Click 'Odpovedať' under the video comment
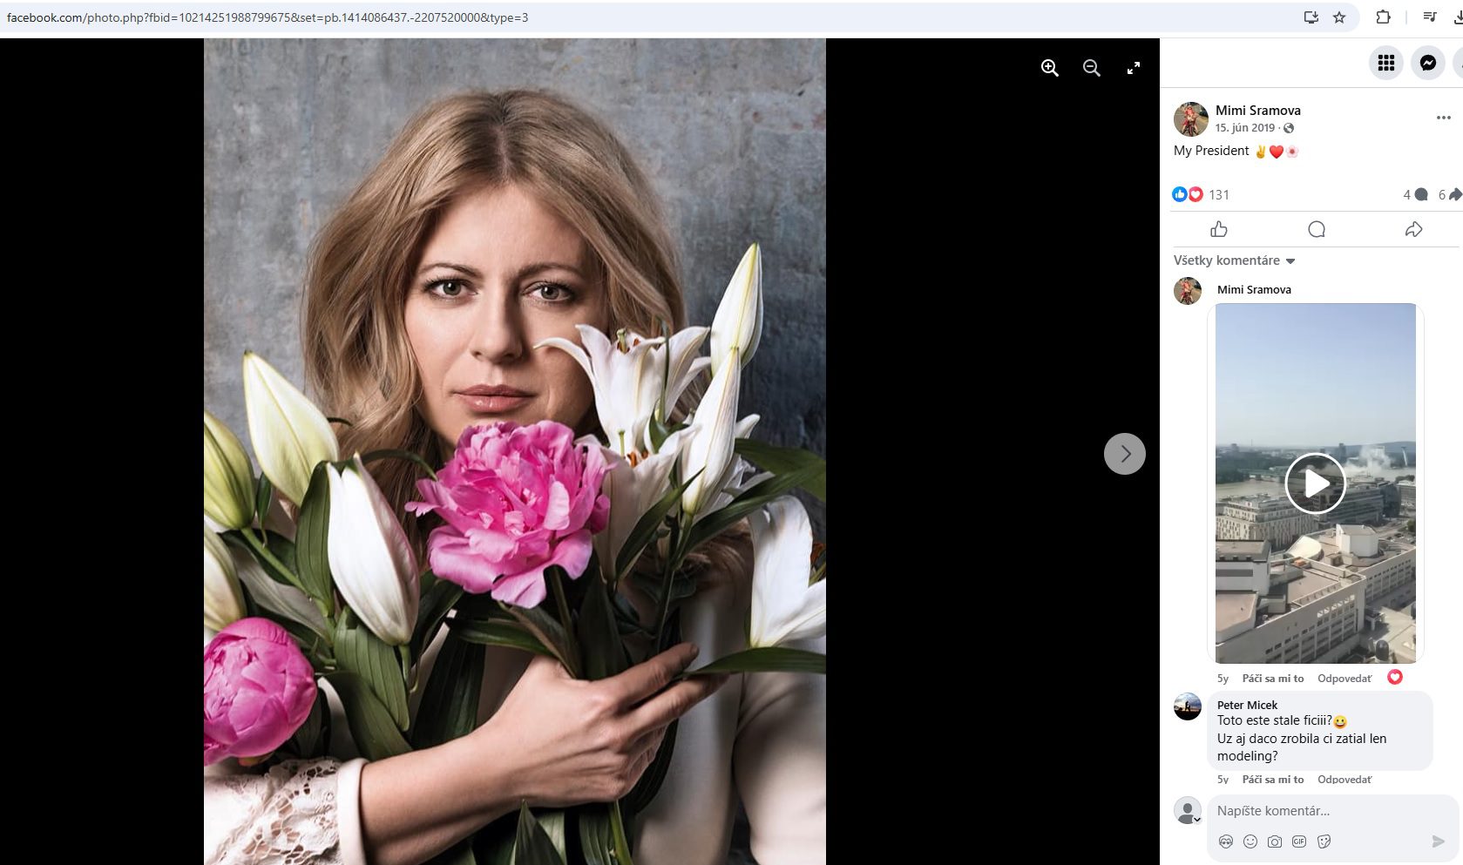This screenshot has height=865, width=1463. click(x=1344, y=679)
